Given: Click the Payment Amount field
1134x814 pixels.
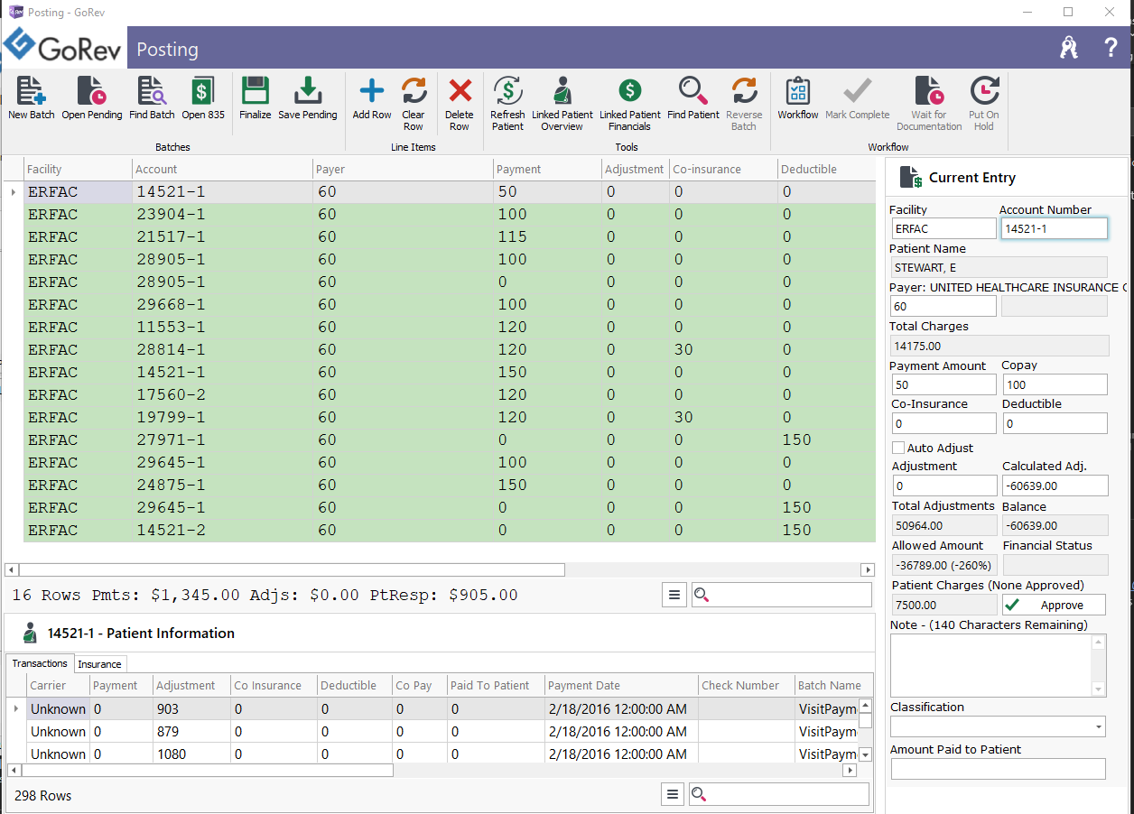Looking at the screenshot, I should click(943, 384).
